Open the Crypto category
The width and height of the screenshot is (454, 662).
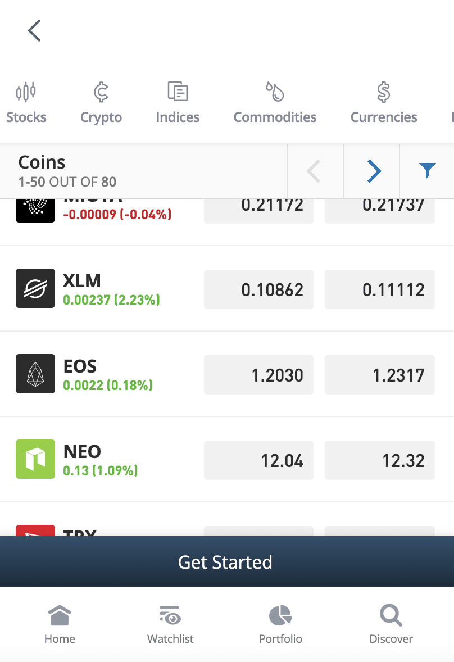coord(101,103)
